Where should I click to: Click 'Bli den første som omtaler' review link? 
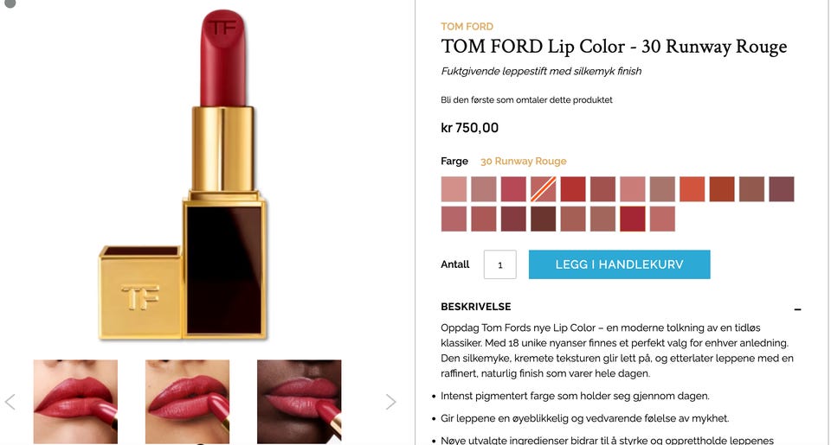point(526,100)
